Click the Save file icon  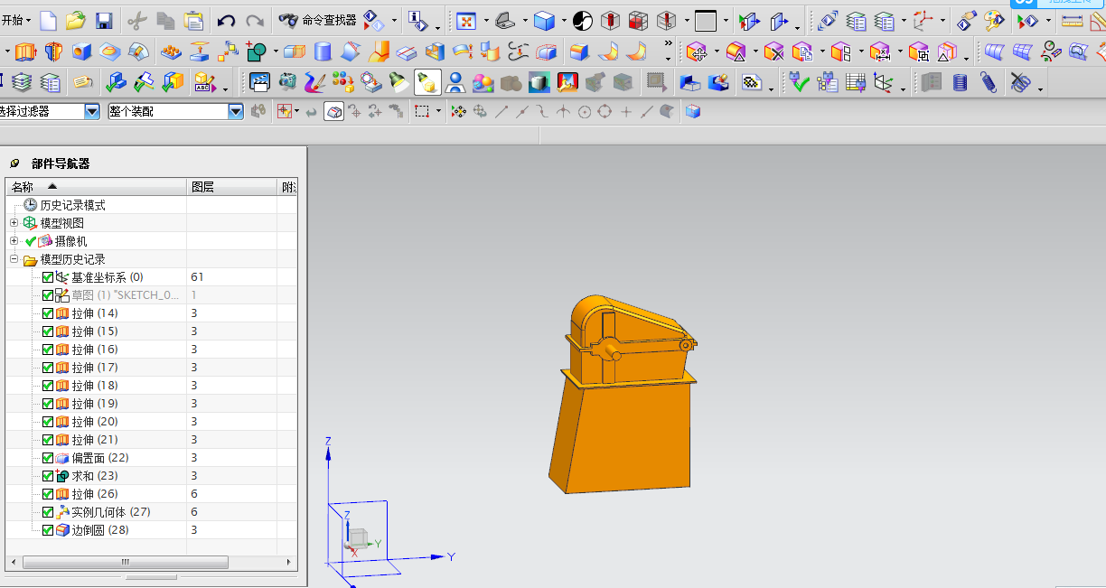pyautogui.click(x=104, y=20)
